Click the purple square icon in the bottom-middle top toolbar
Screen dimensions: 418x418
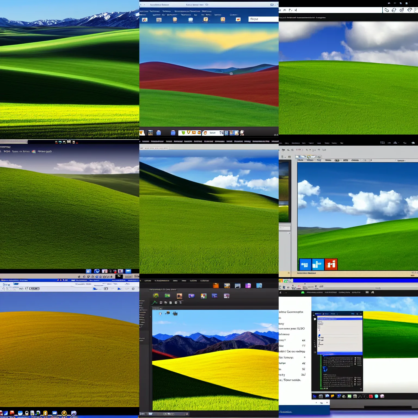[248, 285]
